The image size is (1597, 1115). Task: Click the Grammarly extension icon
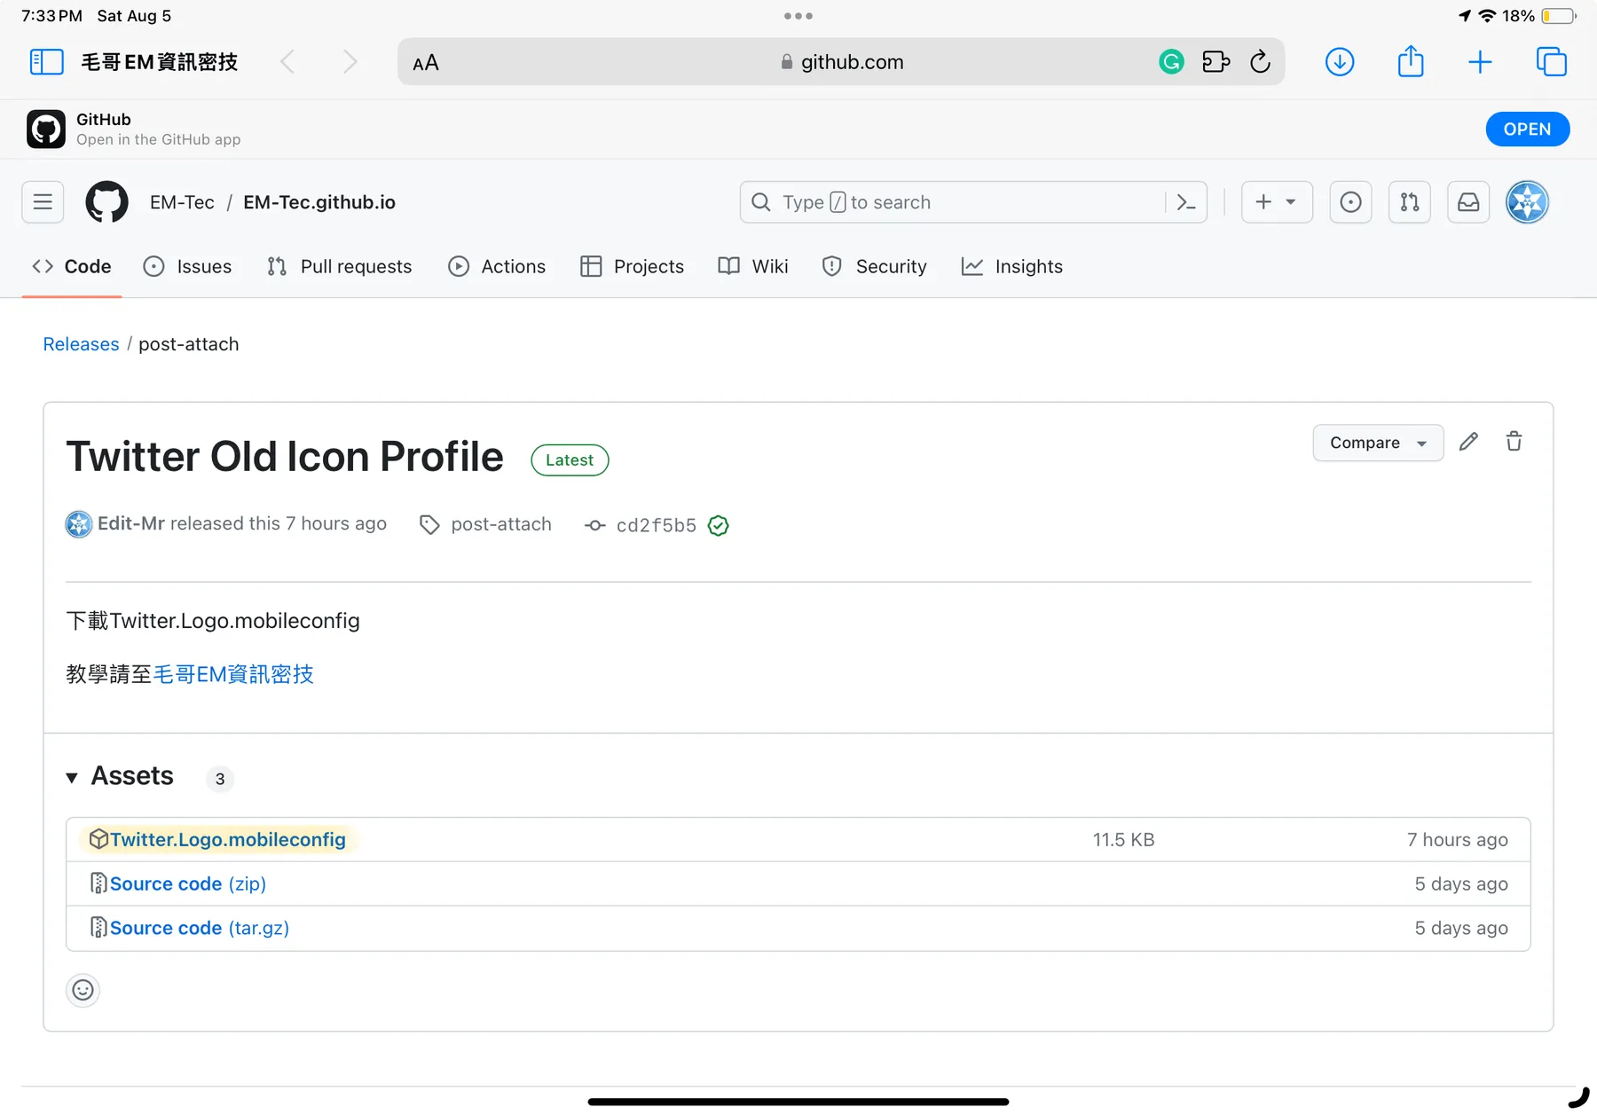1171,62
